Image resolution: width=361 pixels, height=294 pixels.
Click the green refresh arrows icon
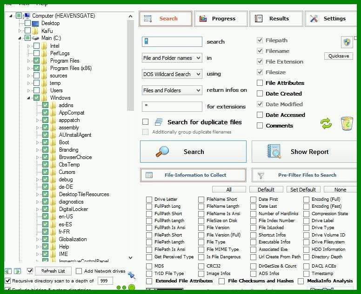(326, 123)
